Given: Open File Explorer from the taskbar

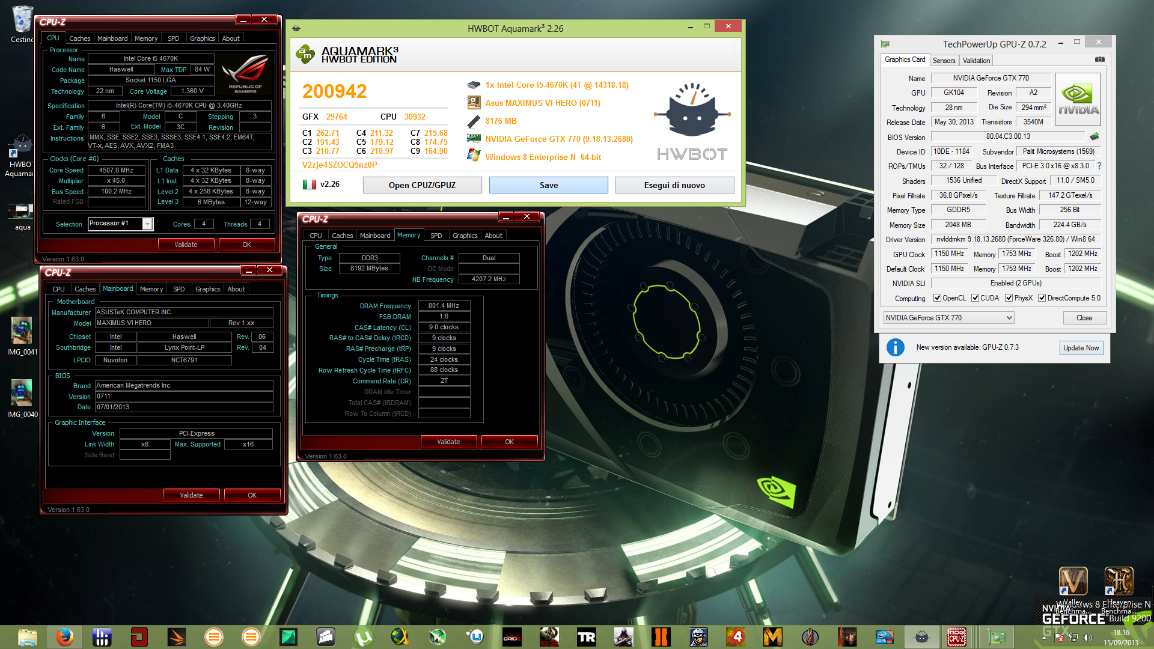Looking at the screenshot, I should [x=27, y=637].
